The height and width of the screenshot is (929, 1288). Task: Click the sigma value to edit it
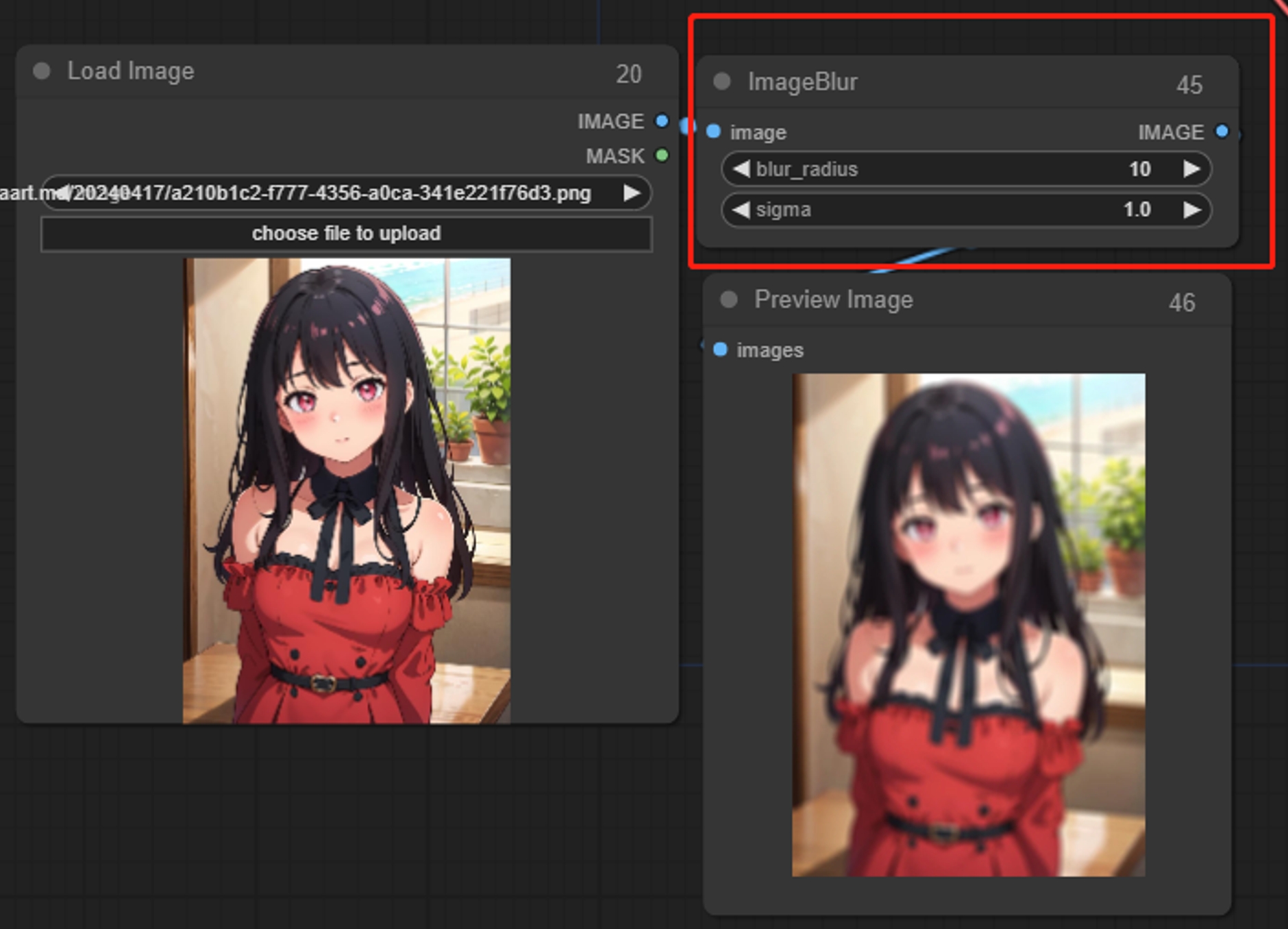point(1137,210)
